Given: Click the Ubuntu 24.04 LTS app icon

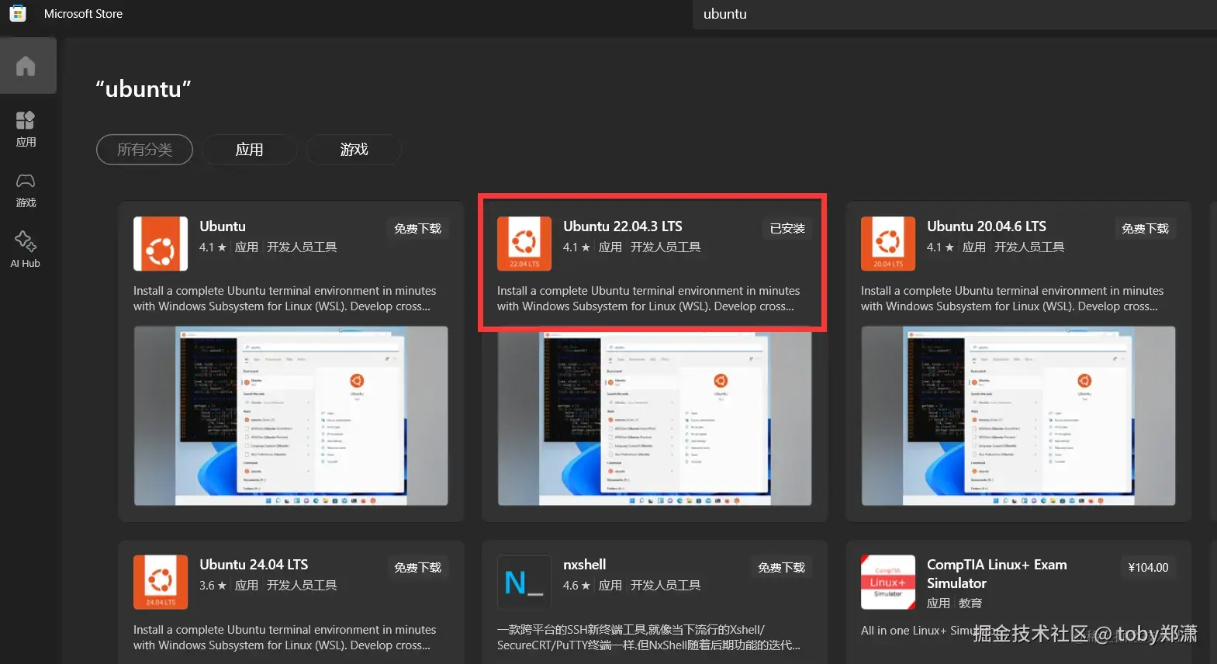Looking at the screenshot, I should [161, 582].
